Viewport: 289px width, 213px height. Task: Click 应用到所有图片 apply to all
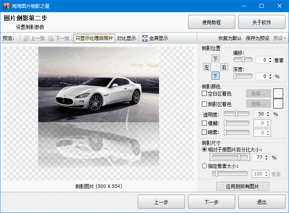coord(243,186)
